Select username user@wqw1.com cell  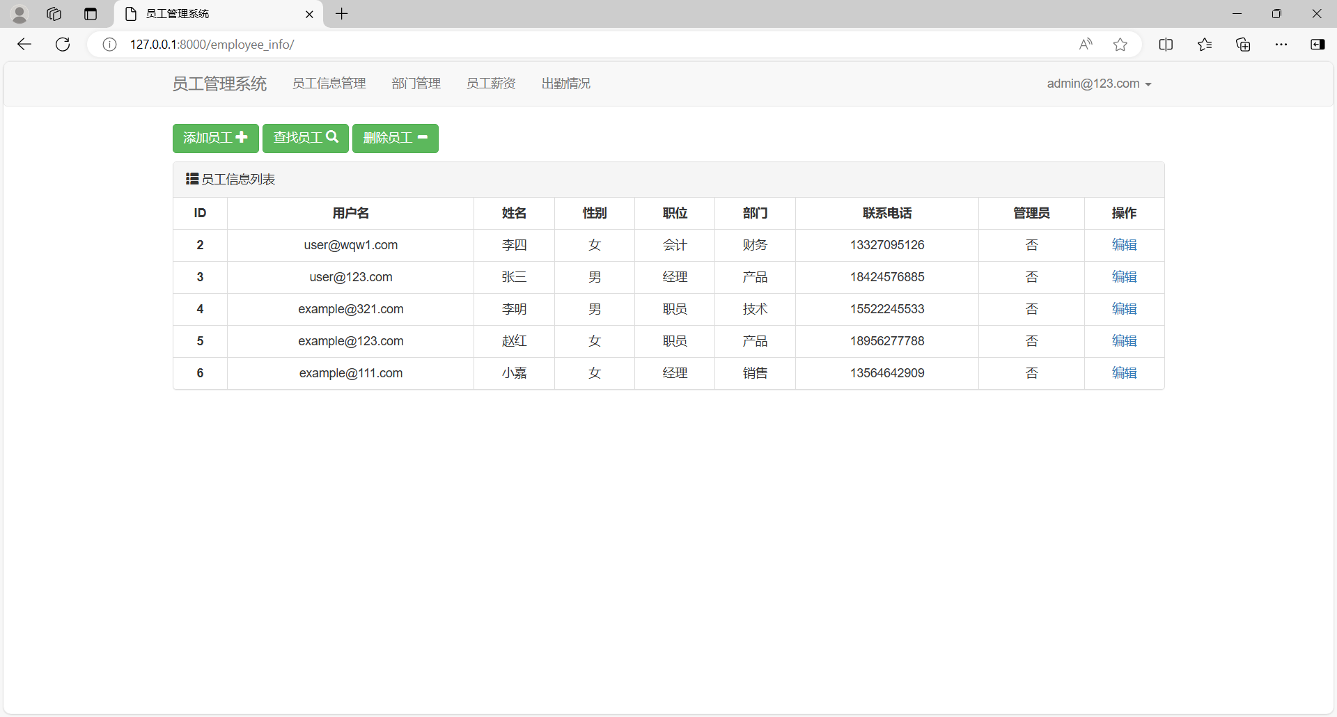pos(351,245)
